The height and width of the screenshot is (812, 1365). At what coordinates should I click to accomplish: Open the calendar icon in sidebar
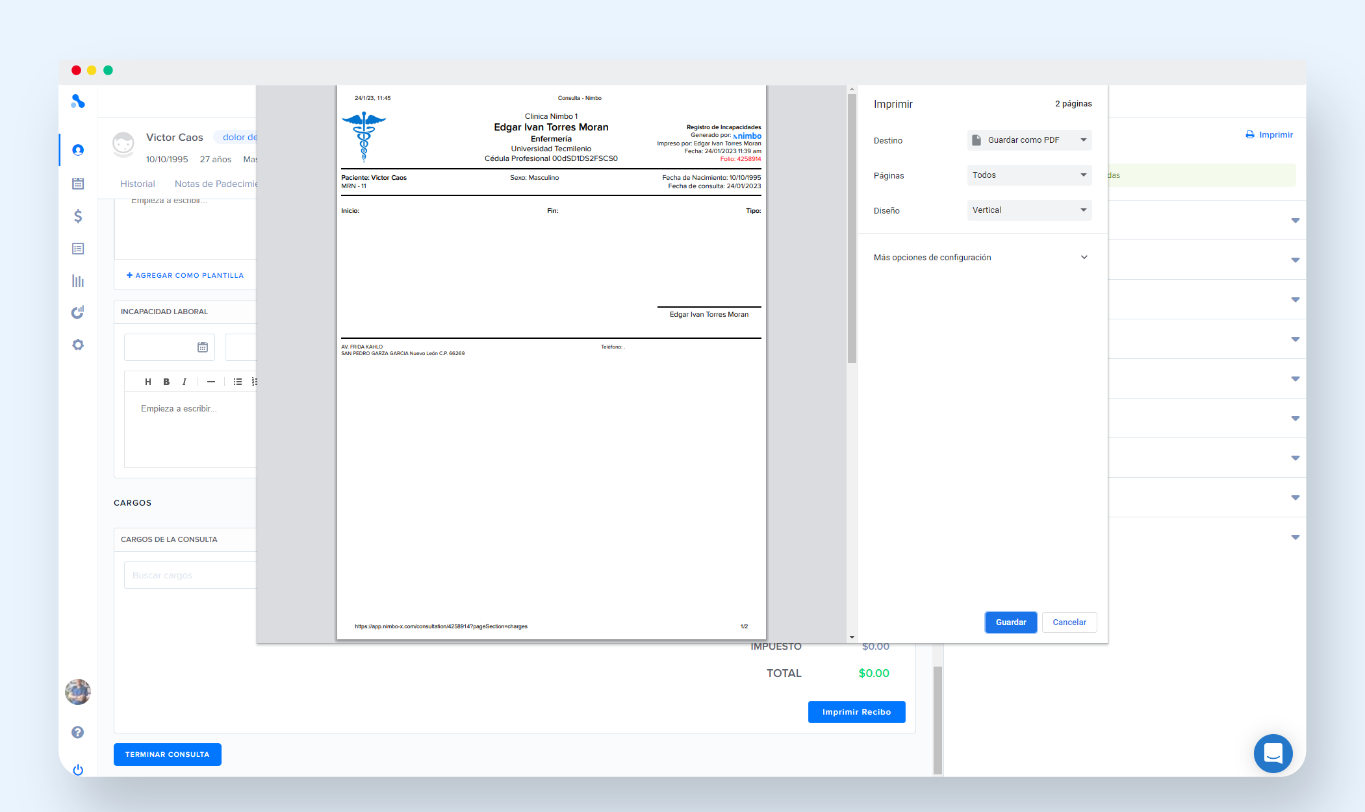coord(78,184)
